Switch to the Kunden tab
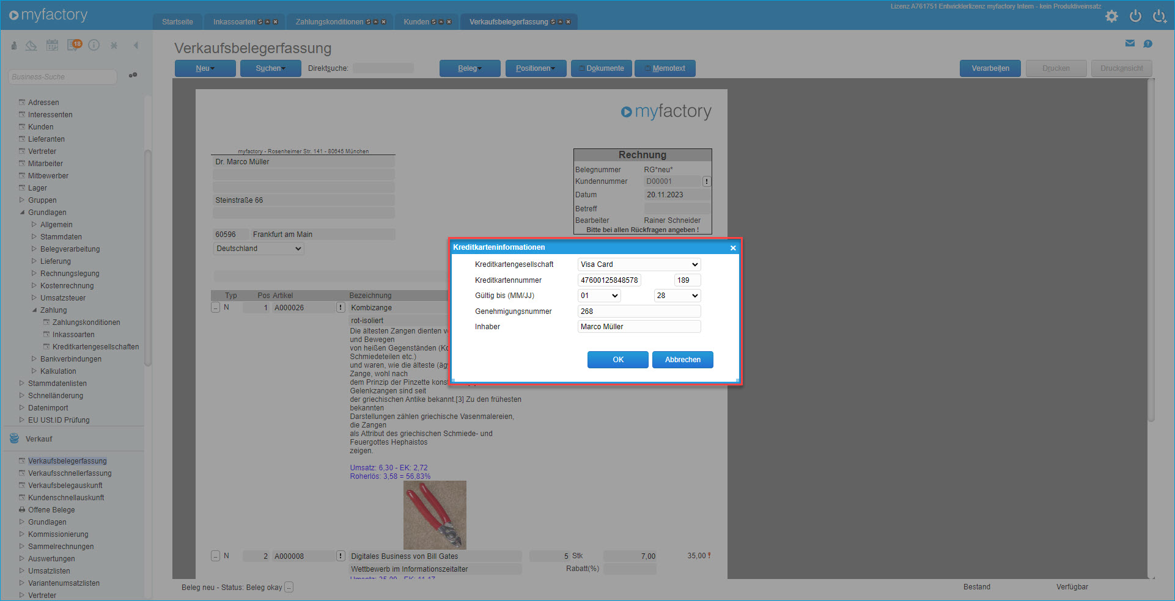Screen dimensions: 1175x601 pos(416,22)
